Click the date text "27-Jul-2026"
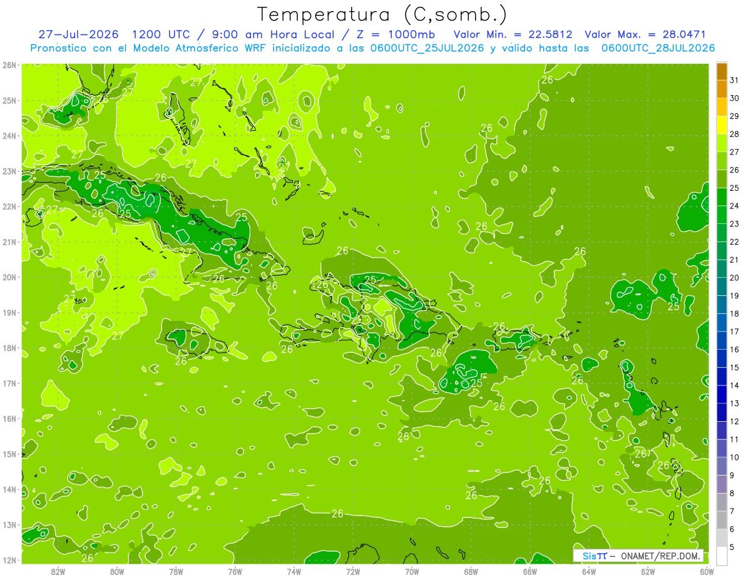 click(x=79, y=34)
